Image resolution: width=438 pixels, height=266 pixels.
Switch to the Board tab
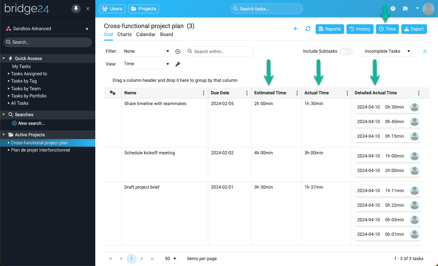[166, 34]
